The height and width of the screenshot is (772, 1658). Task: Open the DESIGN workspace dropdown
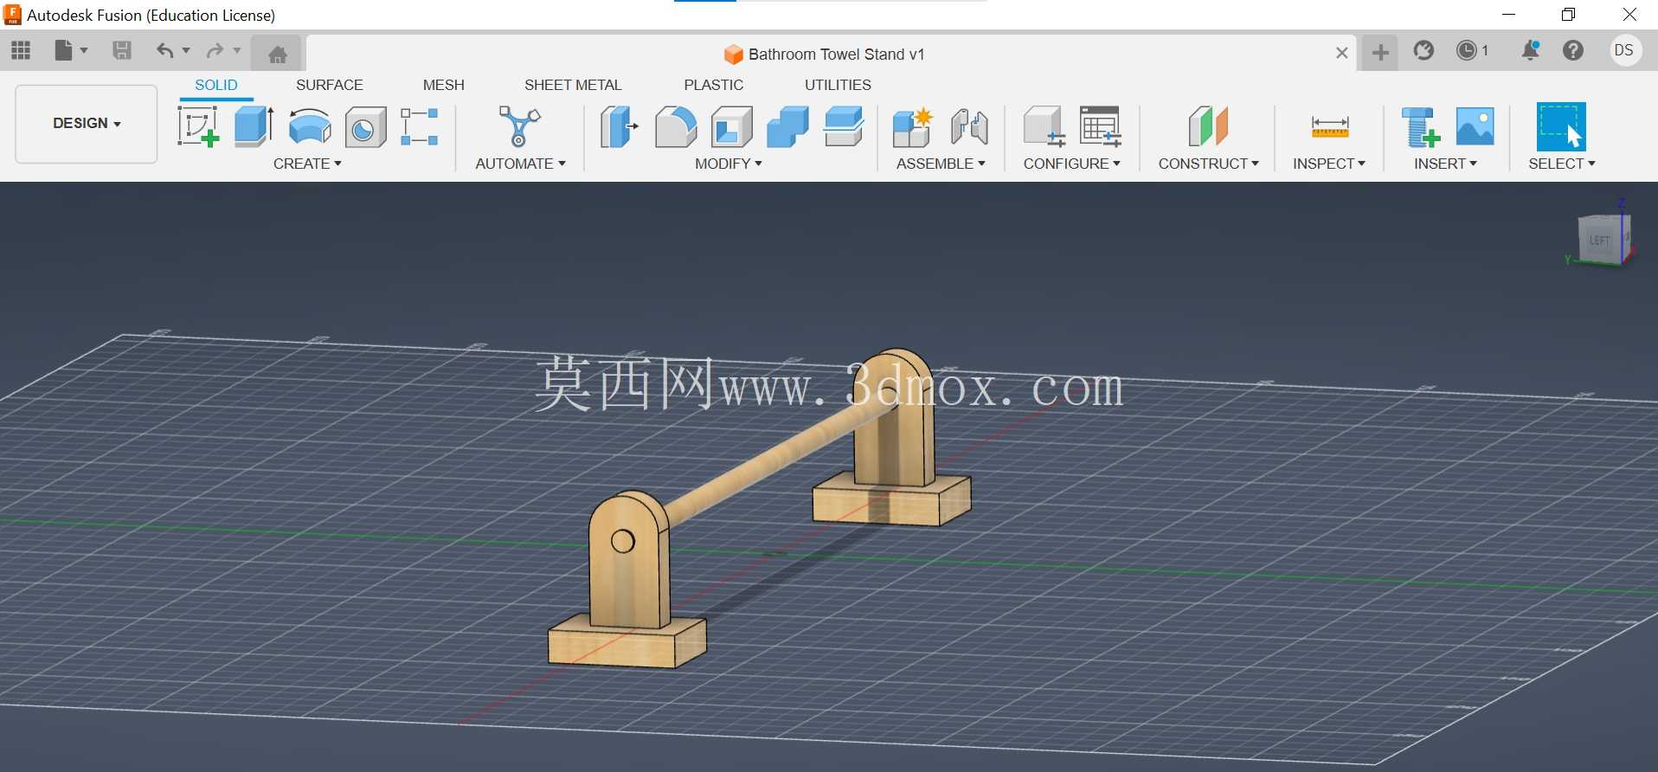point(87,124)
